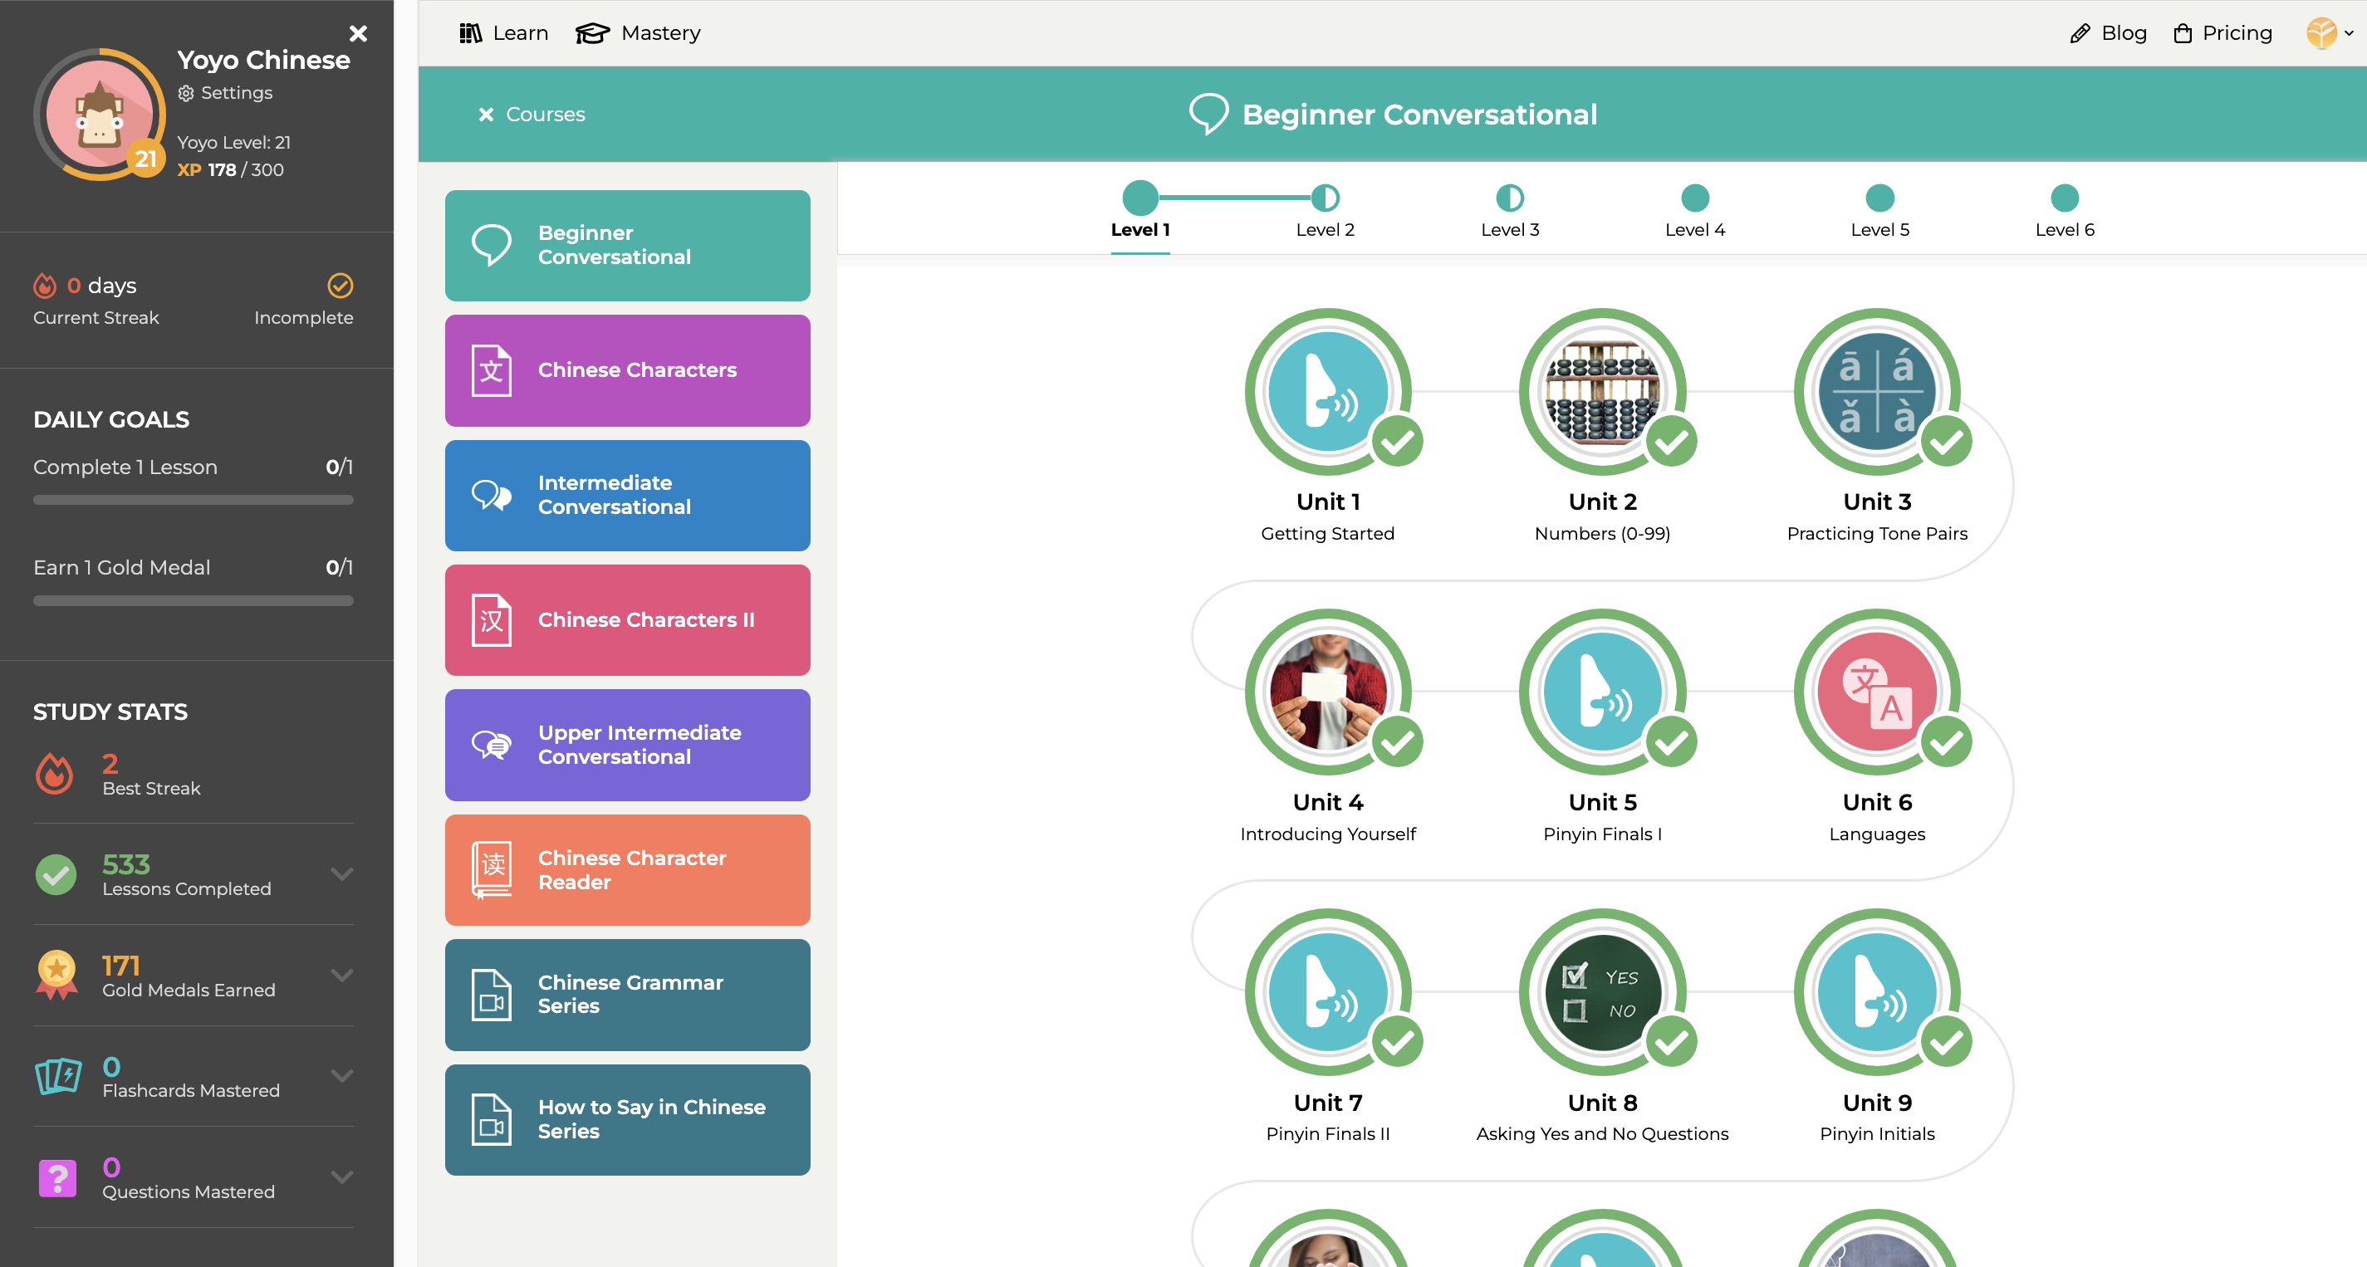Click the Unit 4 Introducing Yourself photo
The height and width of the screenshot is (1267, 2367).
pos(1327,691)
